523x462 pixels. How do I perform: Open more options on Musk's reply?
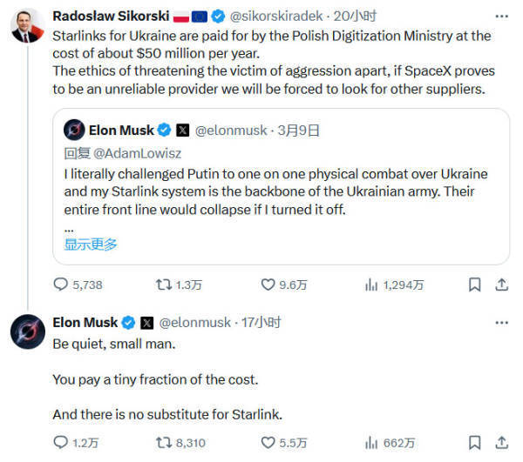point(502,323)
